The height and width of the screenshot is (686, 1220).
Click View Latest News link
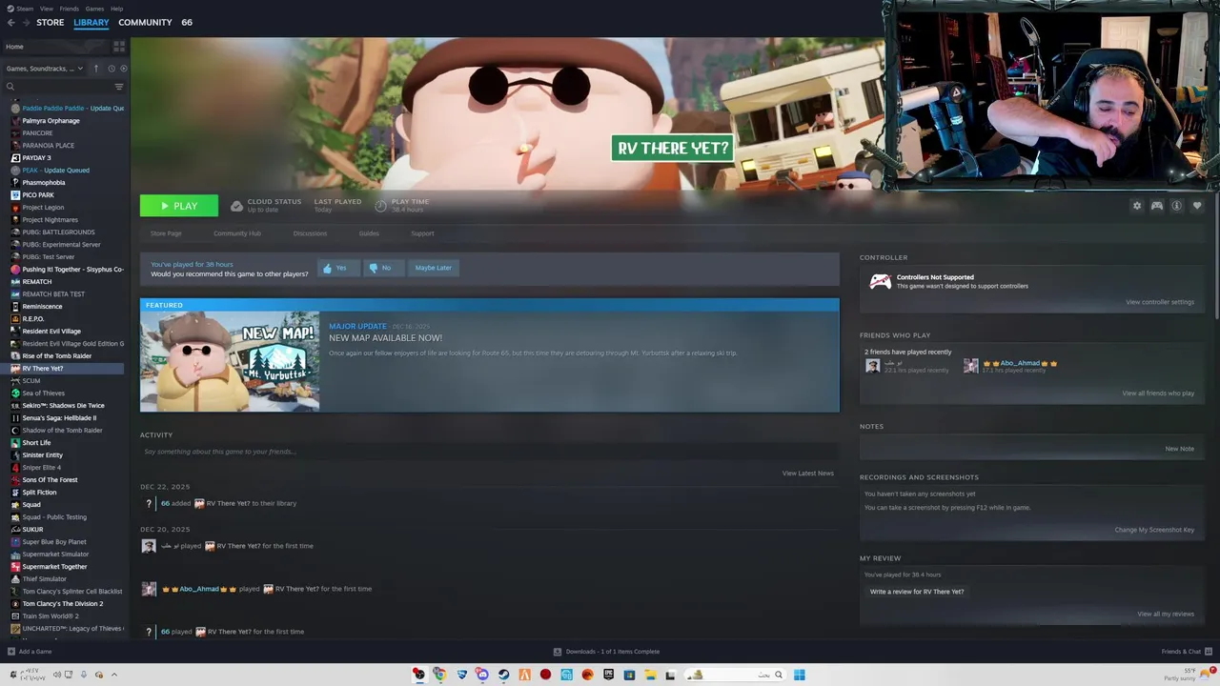(808, 474)
